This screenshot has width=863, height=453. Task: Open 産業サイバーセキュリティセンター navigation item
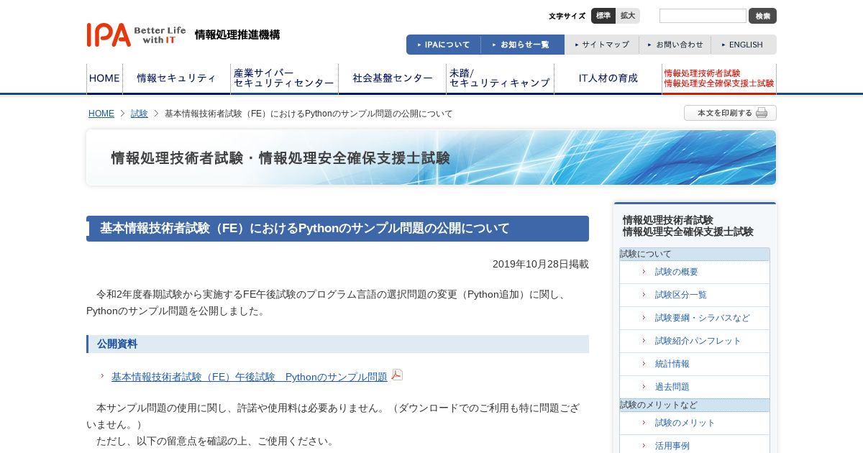(x=284, y=78)
